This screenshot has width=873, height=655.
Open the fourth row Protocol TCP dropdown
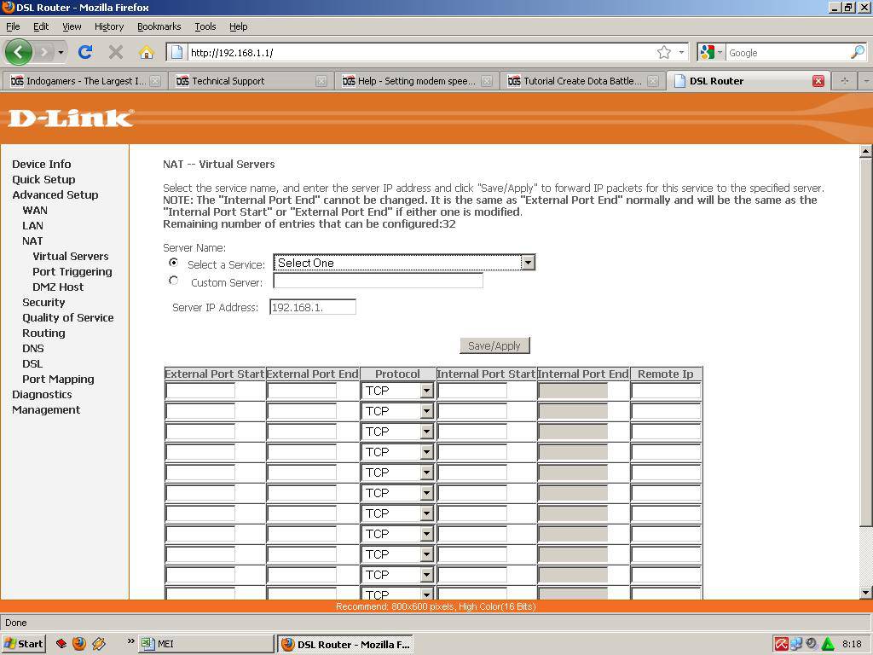pos(397,452)
